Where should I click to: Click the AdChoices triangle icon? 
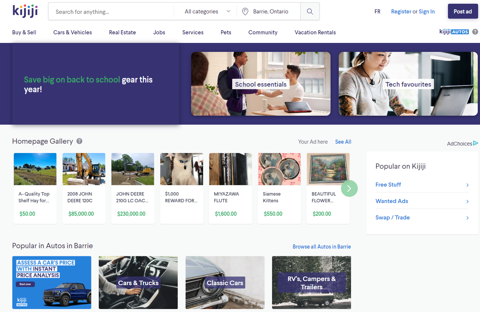476,143
